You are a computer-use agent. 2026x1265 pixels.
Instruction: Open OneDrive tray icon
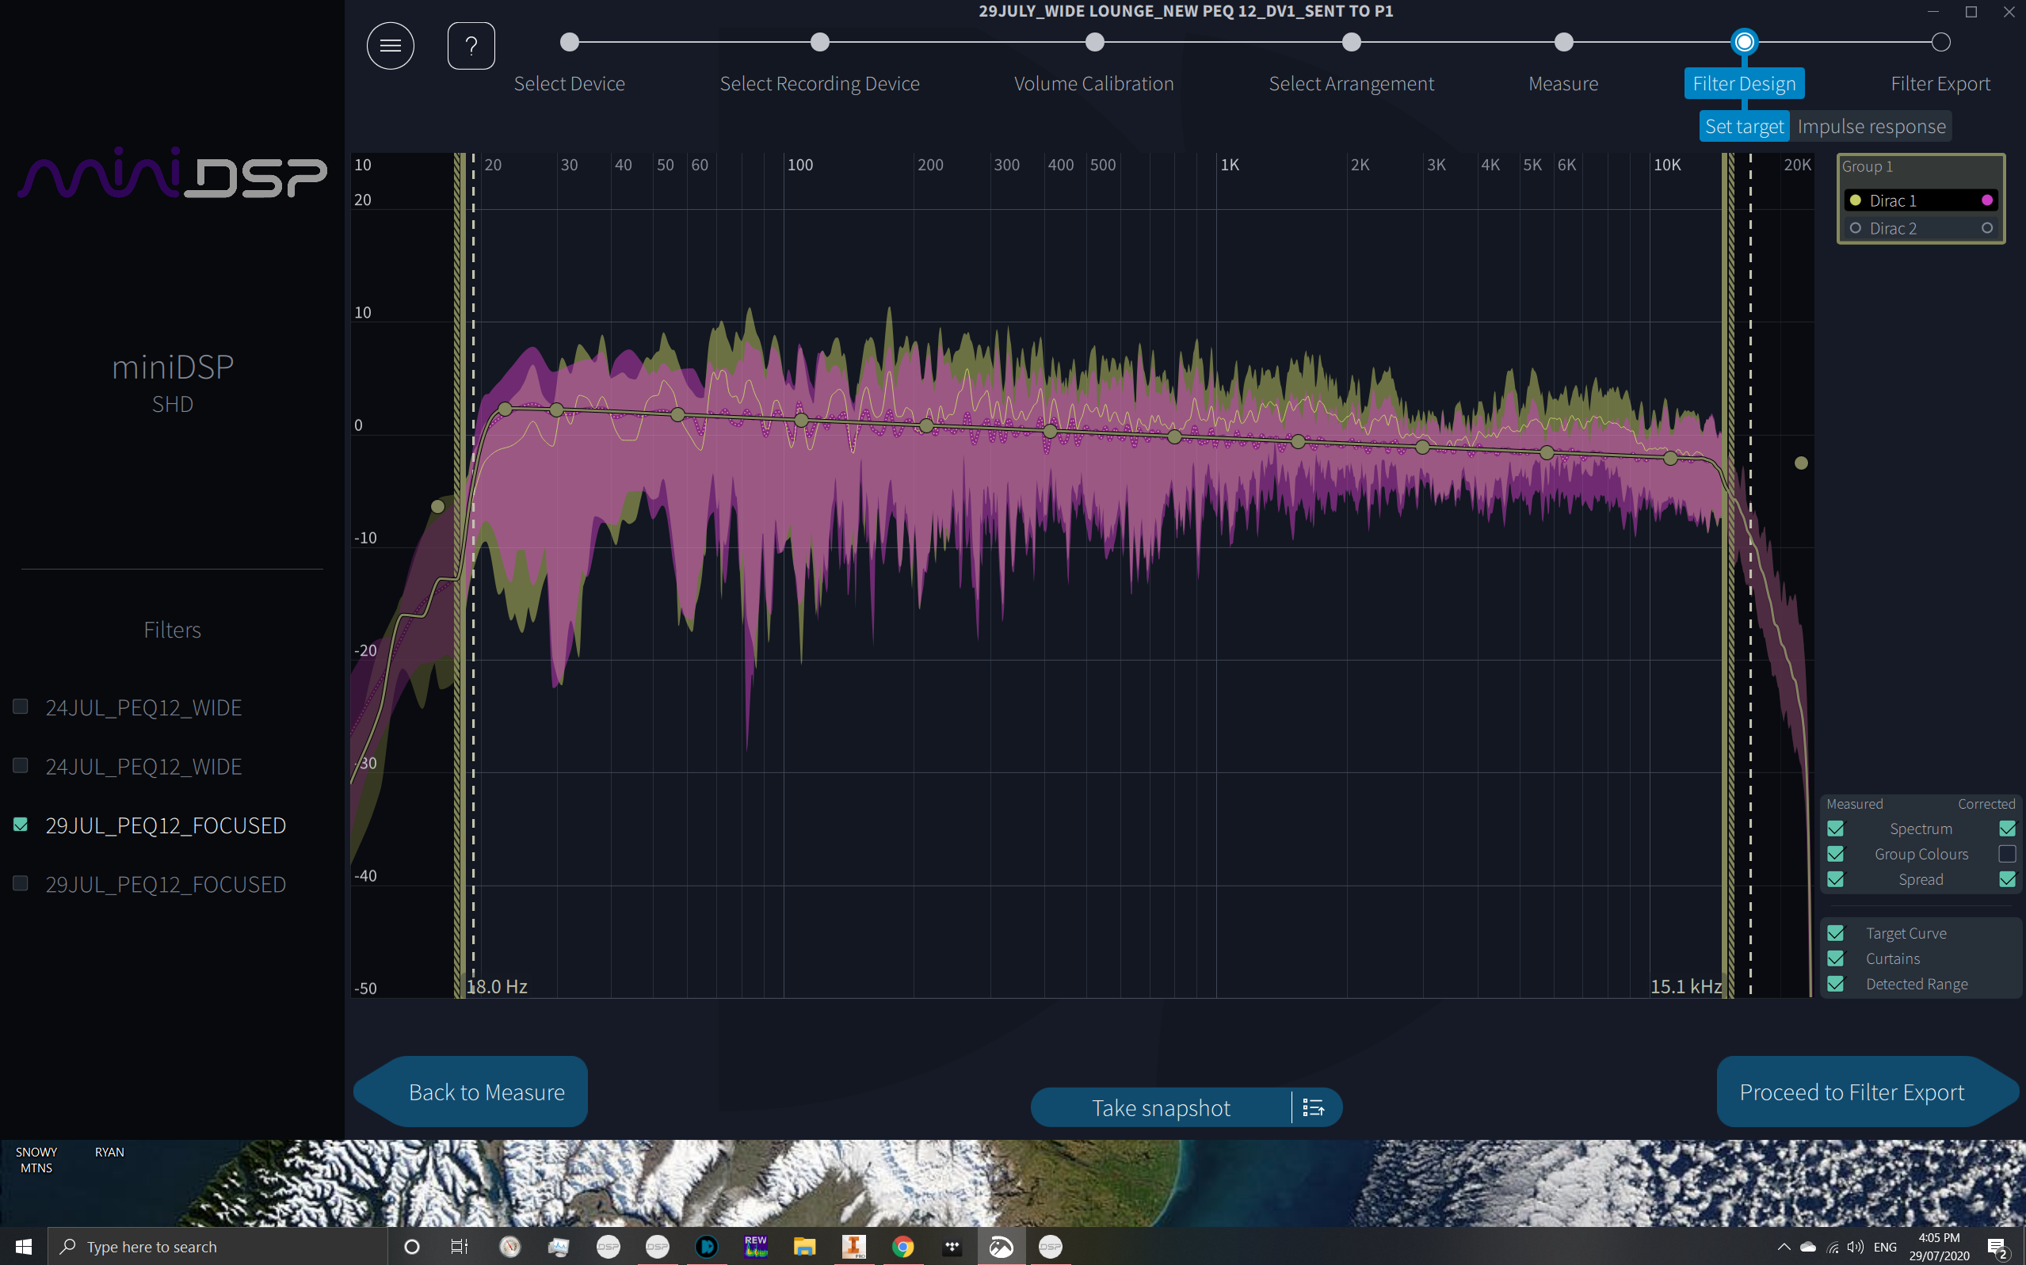1807,1247
